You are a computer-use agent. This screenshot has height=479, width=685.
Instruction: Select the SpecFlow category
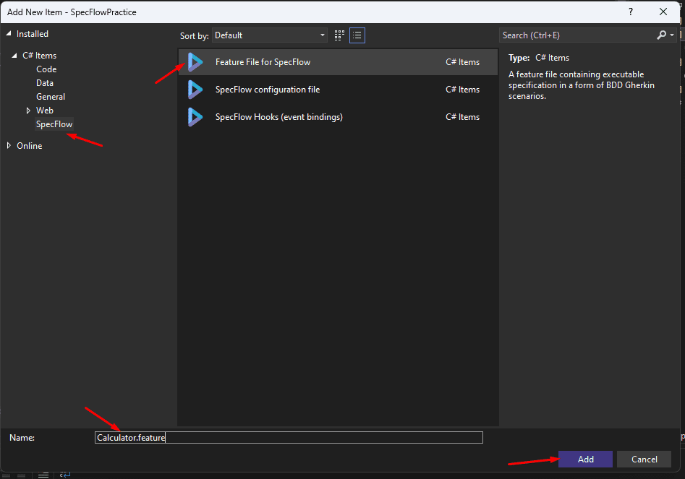54,124
